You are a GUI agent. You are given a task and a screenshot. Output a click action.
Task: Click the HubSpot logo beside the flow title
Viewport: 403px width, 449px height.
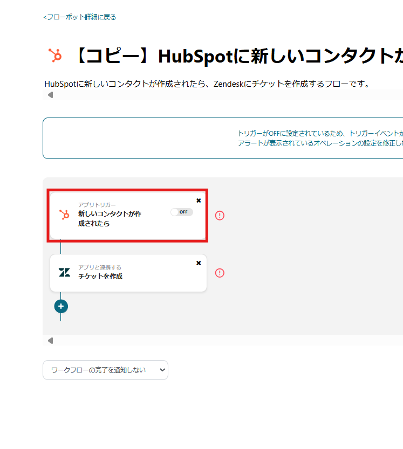click(x=55, y=56)
